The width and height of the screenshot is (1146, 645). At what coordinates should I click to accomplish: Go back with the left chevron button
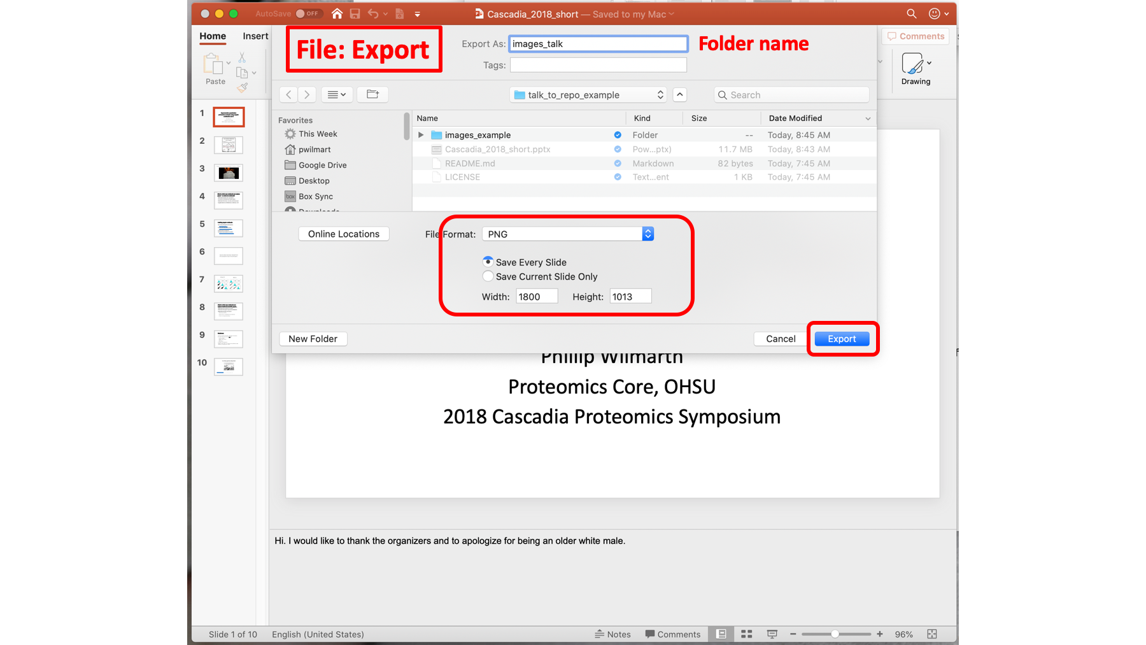[288, 95]
